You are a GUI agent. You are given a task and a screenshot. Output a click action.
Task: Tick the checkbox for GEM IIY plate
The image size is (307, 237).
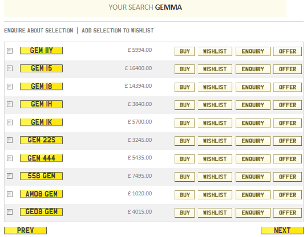(10, 51)
